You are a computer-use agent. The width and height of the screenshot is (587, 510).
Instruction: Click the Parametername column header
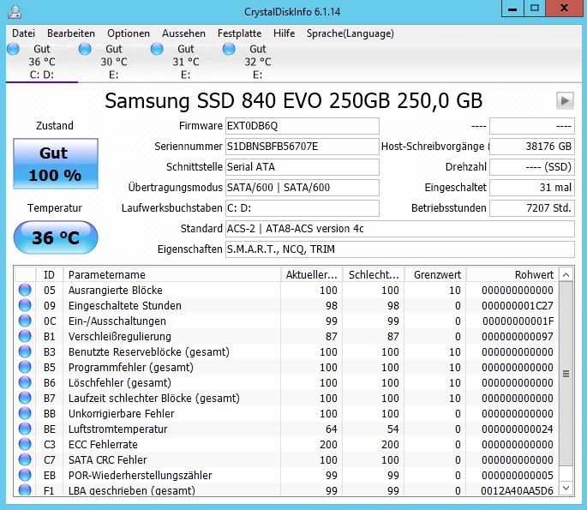pos(172,275)
